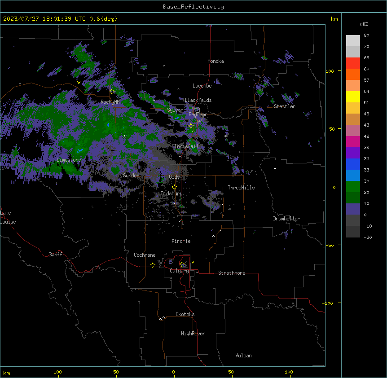Click the ThreeHills label
This screenshot has height=378, width=387.
241,188
